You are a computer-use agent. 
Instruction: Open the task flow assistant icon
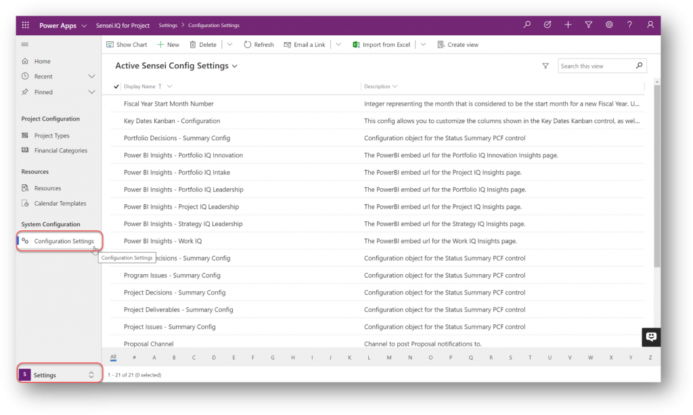pyautogui.click(x=547, y=25)
